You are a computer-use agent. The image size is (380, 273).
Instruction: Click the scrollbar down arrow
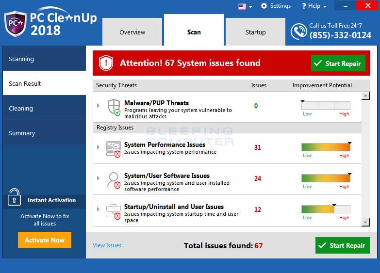pos(365,222)
